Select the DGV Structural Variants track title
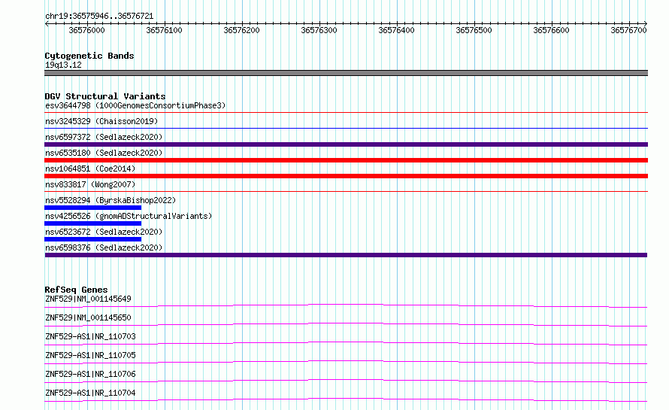669x410 pixels. pyautogui.click(x=105, y=96)
